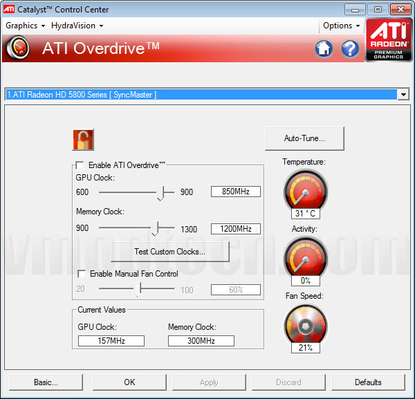
Task: Open the Graphics menu
Action: tap(25, 26)
